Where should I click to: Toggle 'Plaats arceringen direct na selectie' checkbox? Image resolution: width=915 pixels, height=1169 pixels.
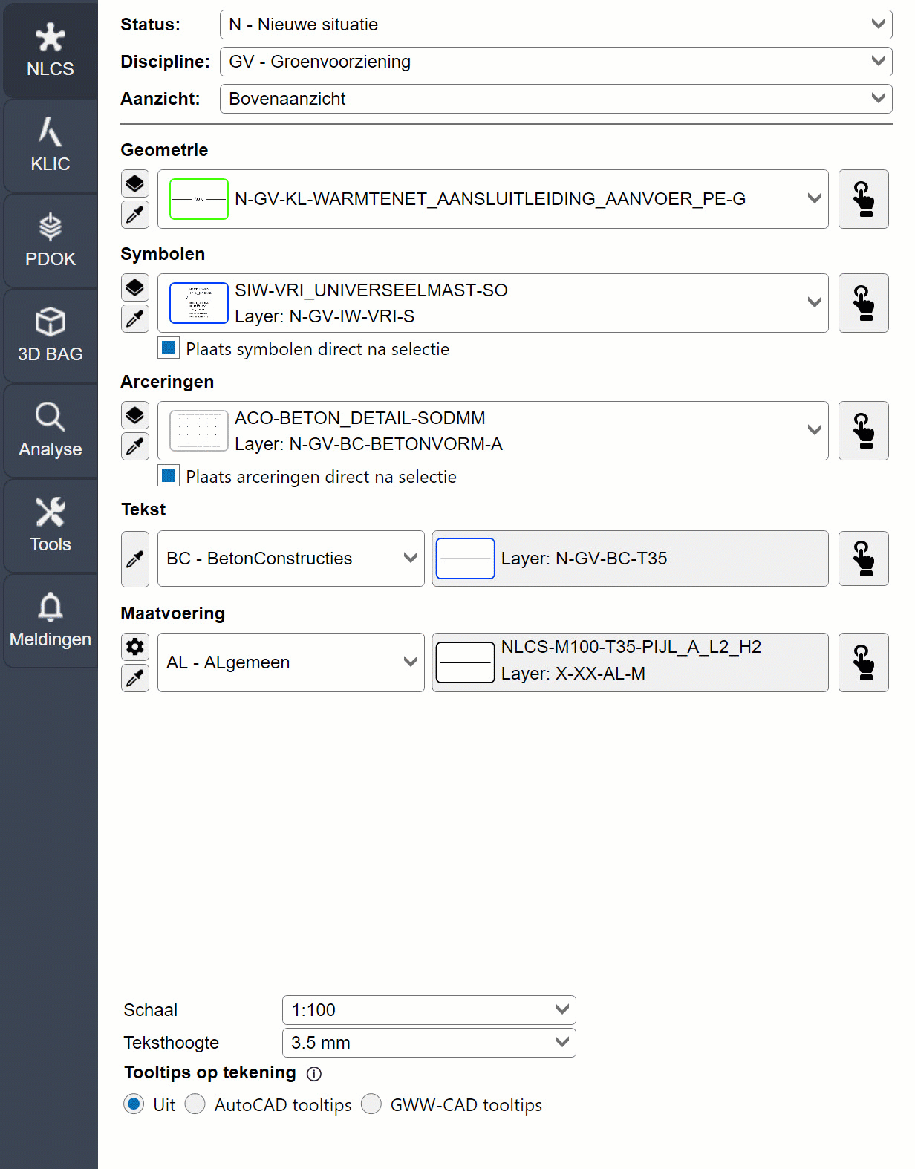pyautogui.click(x=169, y=475)
